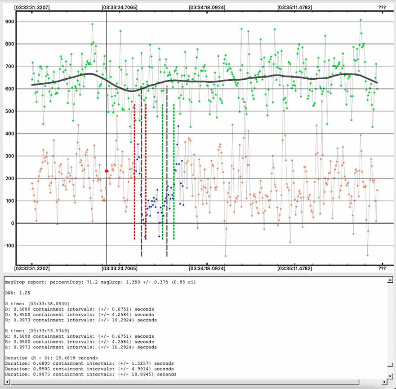The image size is (396, 389).
Task: Click the bottom axis label [03:35:11.4782]
Action: coord(295,268)
